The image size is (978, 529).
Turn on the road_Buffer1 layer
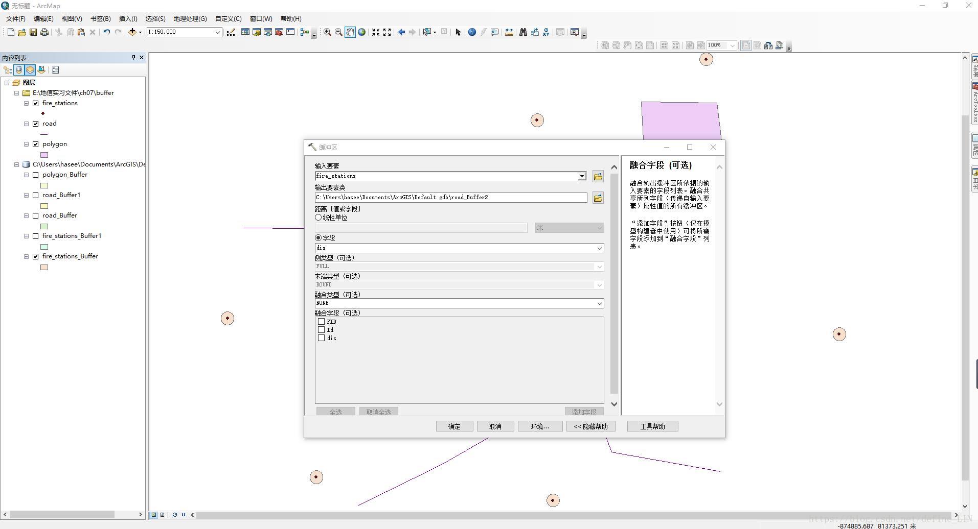tap(36, 195)
